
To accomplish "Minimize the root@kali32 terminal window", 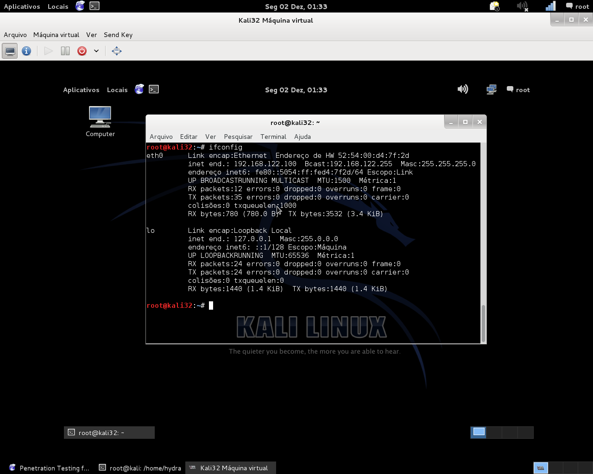I will [451, 122].
